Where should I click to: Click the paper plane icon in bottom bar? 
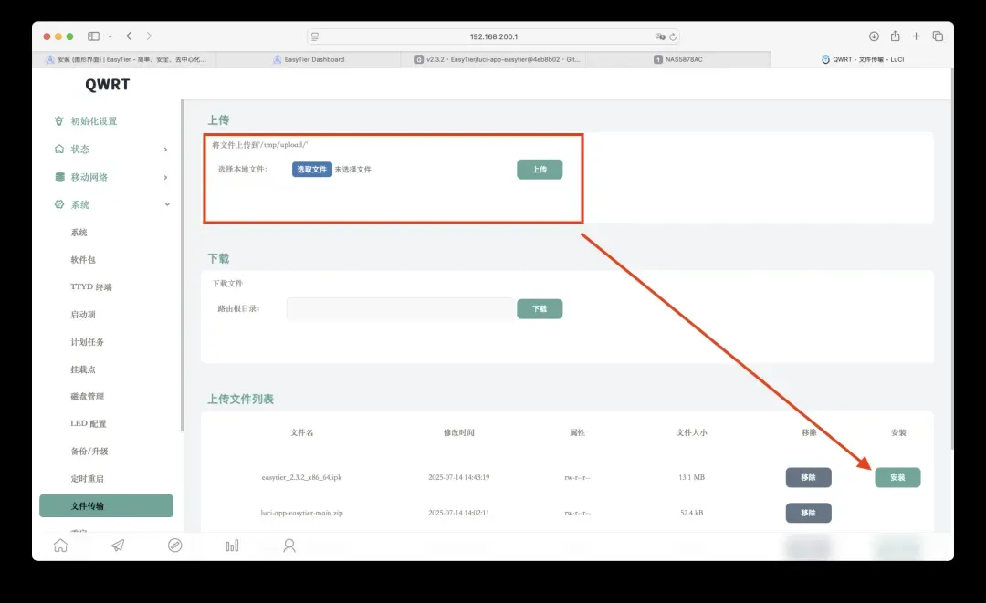[x=118, y=546]
